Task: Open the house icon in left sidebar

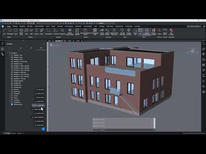Action: (x=3, y=49)
